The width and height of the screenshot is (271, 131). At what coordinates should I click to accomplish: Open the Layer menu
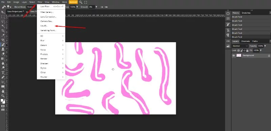click(24, 2)
